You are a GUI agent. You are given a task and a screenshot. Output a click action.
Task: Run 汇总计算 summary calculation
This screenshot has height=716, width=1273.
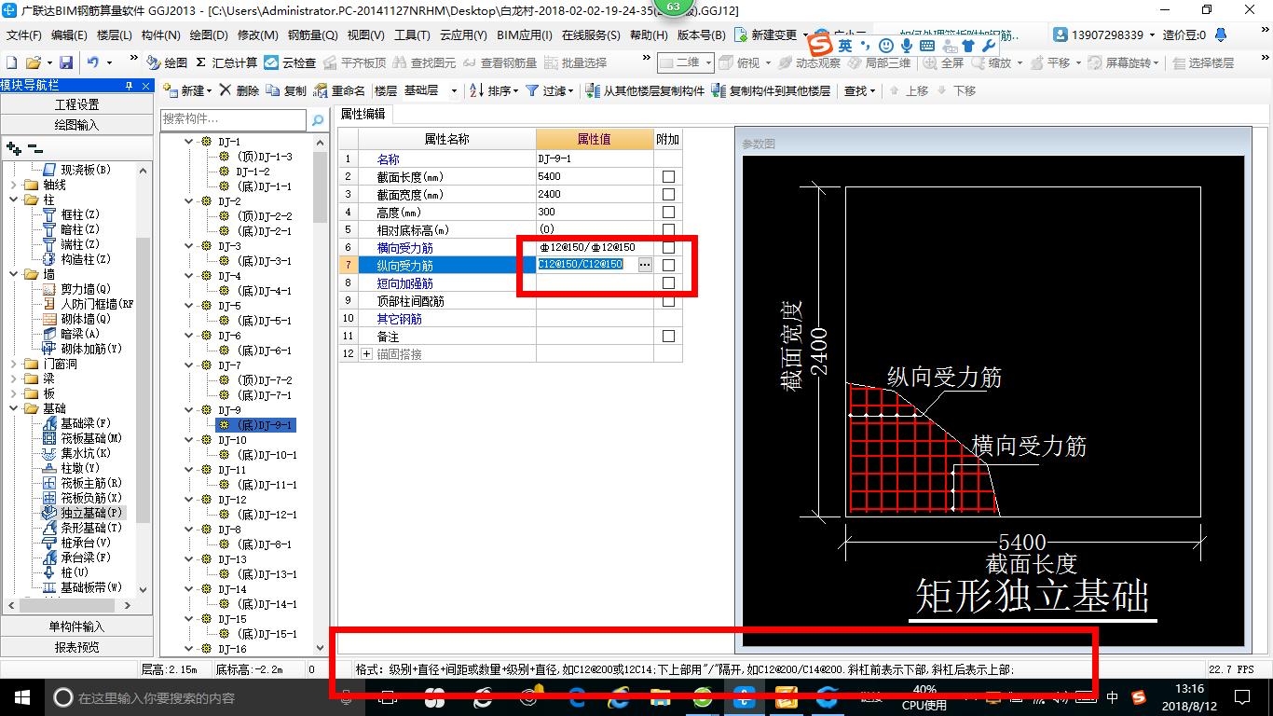226,62
